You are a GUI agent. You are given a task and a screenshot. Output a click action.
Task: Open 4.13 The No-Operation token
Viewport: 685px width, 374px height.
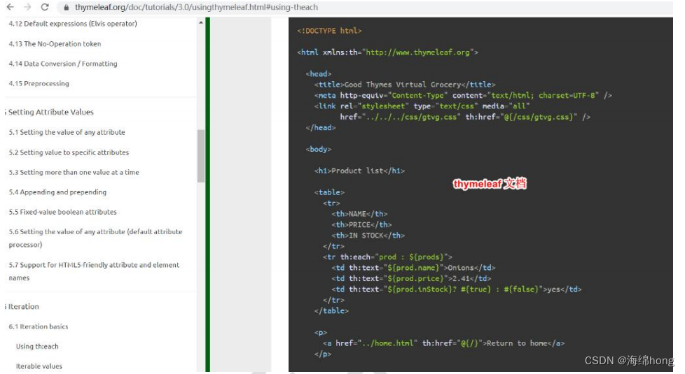point(55,43)
